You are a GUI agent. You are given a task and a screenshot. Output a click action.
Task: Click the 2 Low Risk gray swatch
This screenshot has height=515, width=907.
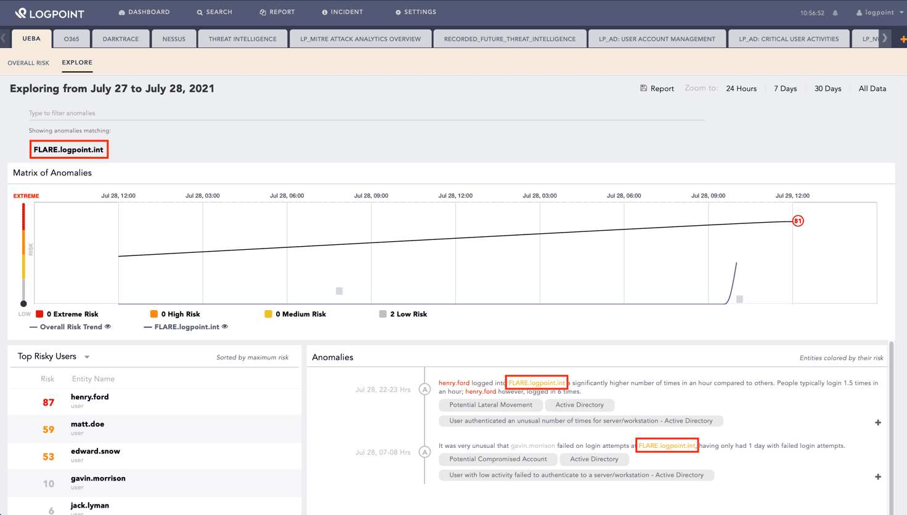tap(383, 314)
